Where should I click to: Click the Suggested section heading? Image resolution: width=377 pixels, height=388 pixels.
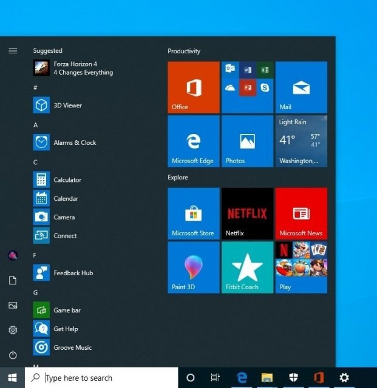tap(47, 50)
